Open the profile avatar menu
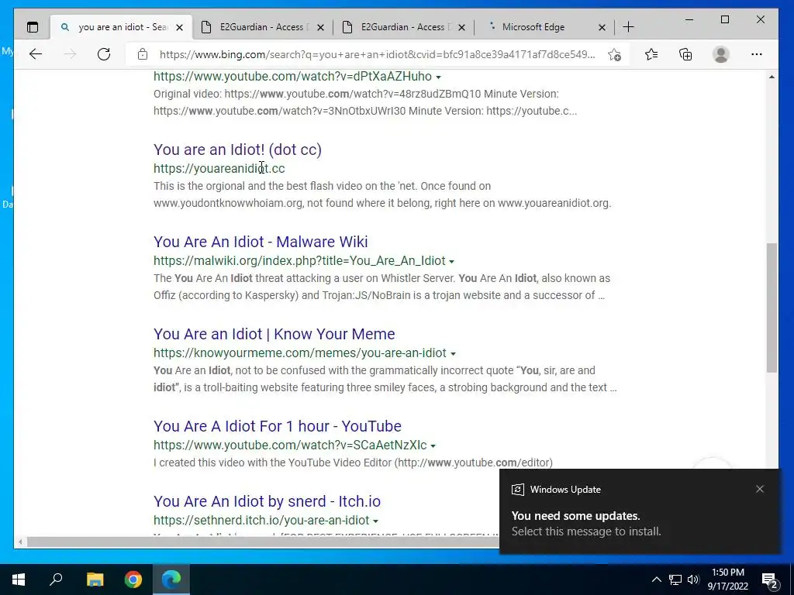Image resolution: width=794 pixels, height=595 pixels. 720,54
